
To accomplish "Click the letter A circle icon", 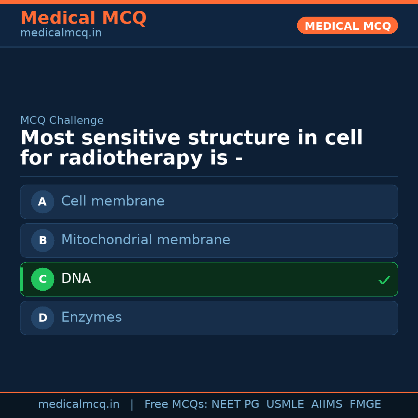I will tap(43, 202).
